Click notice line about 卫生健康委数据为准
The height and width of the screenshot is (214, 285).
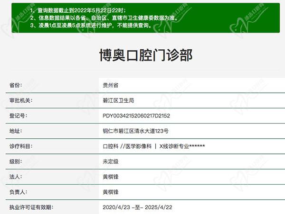click(104, 18)
